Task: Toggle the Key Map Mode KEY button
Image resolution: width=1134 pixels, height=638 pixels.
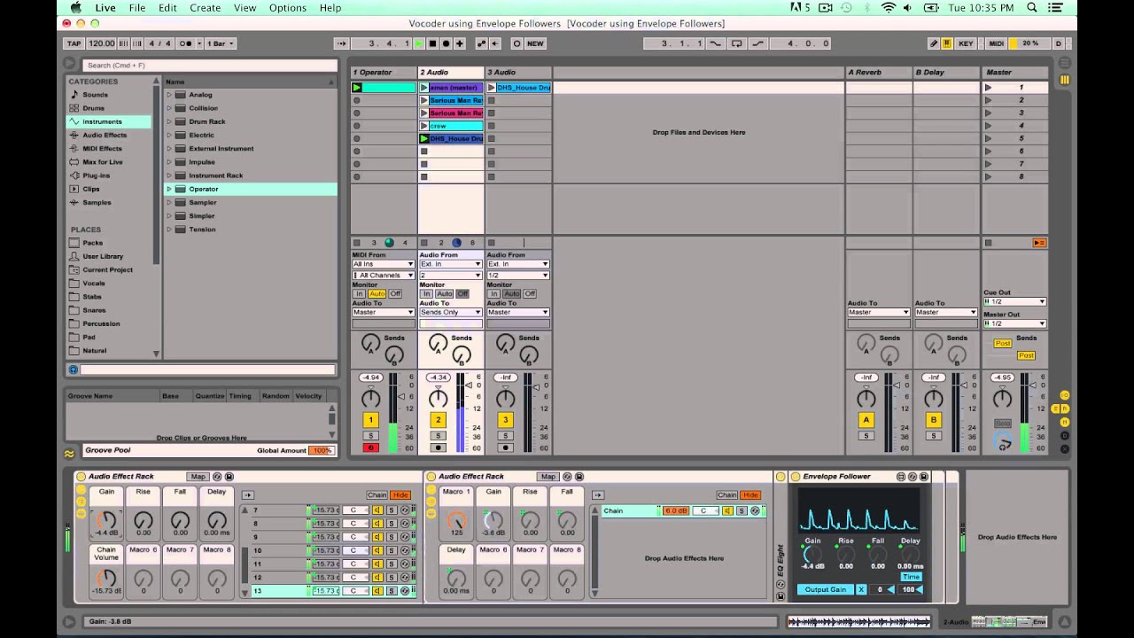Action: (966, 43)
